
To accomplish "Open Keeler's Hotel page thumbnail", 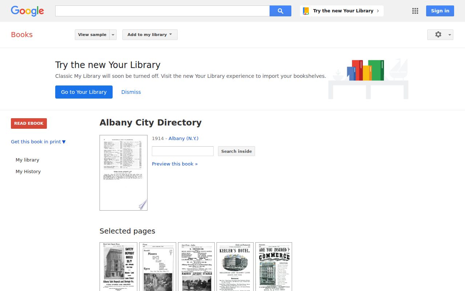I will coord(235,267).
